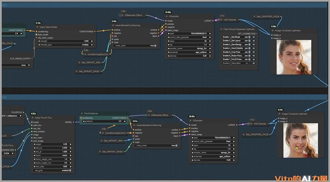Click the arrow beside Enable 8_Warp-Back

(x=254, y=63)
